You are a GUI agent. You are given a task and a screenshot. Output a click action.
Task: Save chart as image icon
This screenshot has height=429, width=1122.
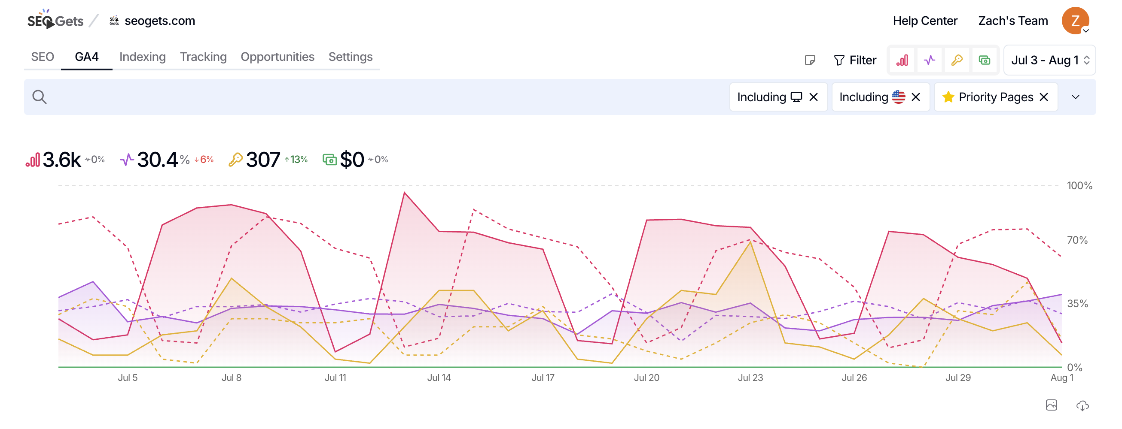pos(1052,405)
